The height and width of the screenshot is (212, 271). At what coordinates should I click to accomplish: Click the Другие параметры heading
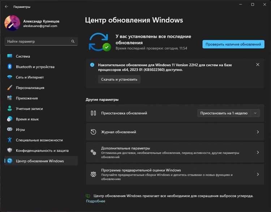pyautogui.click(x=102, y=100)
